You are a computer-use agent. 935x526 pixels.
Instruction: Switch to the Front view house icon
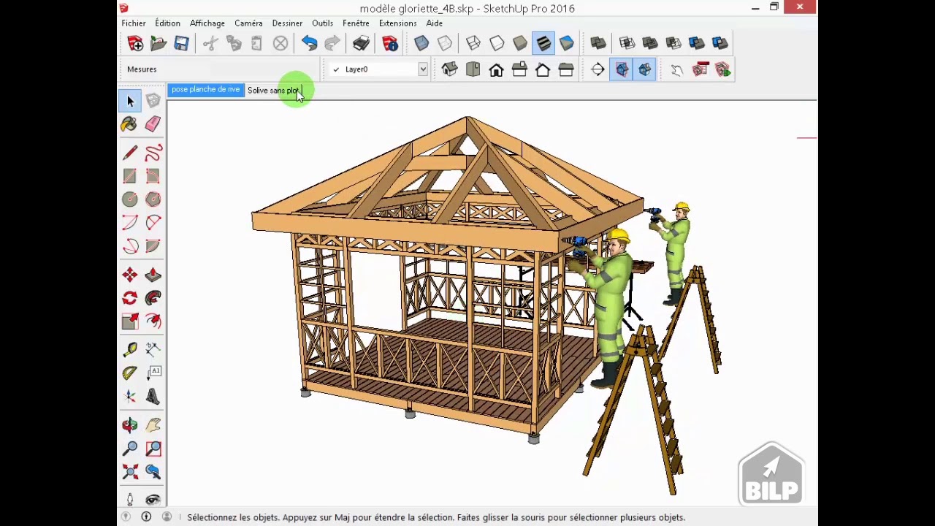point(496,69)
